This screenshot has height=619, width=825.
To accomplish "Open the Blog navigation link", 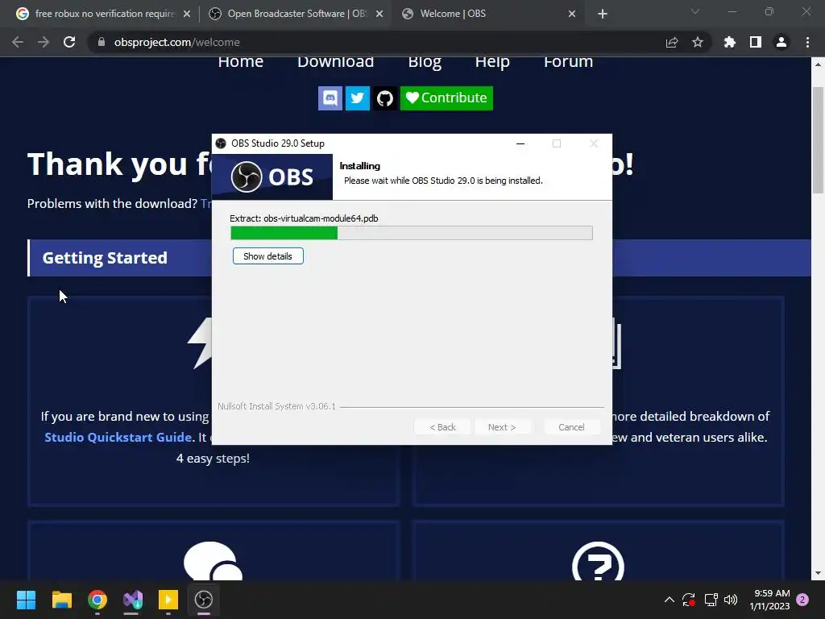I will (425, 62).
